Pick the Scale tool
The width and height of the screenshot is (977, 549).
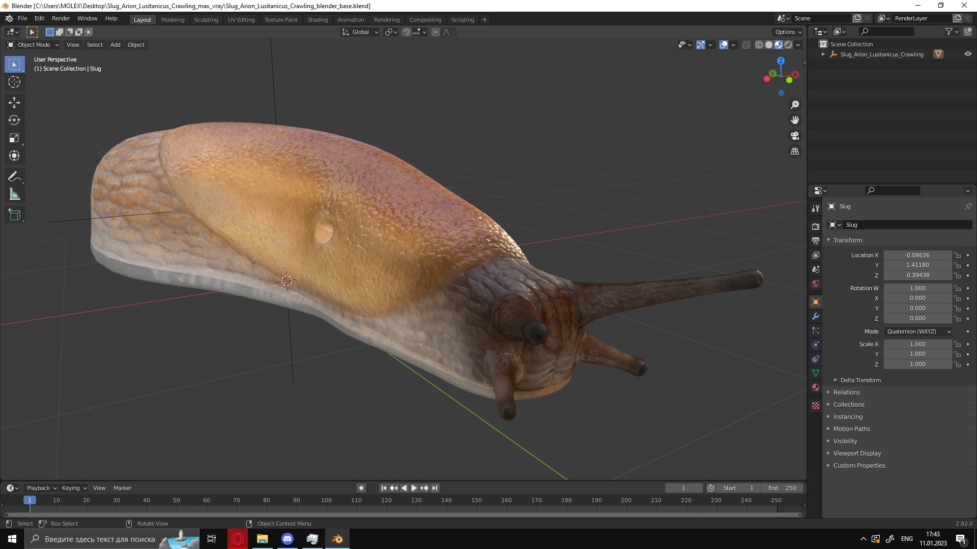click(14, 138)
